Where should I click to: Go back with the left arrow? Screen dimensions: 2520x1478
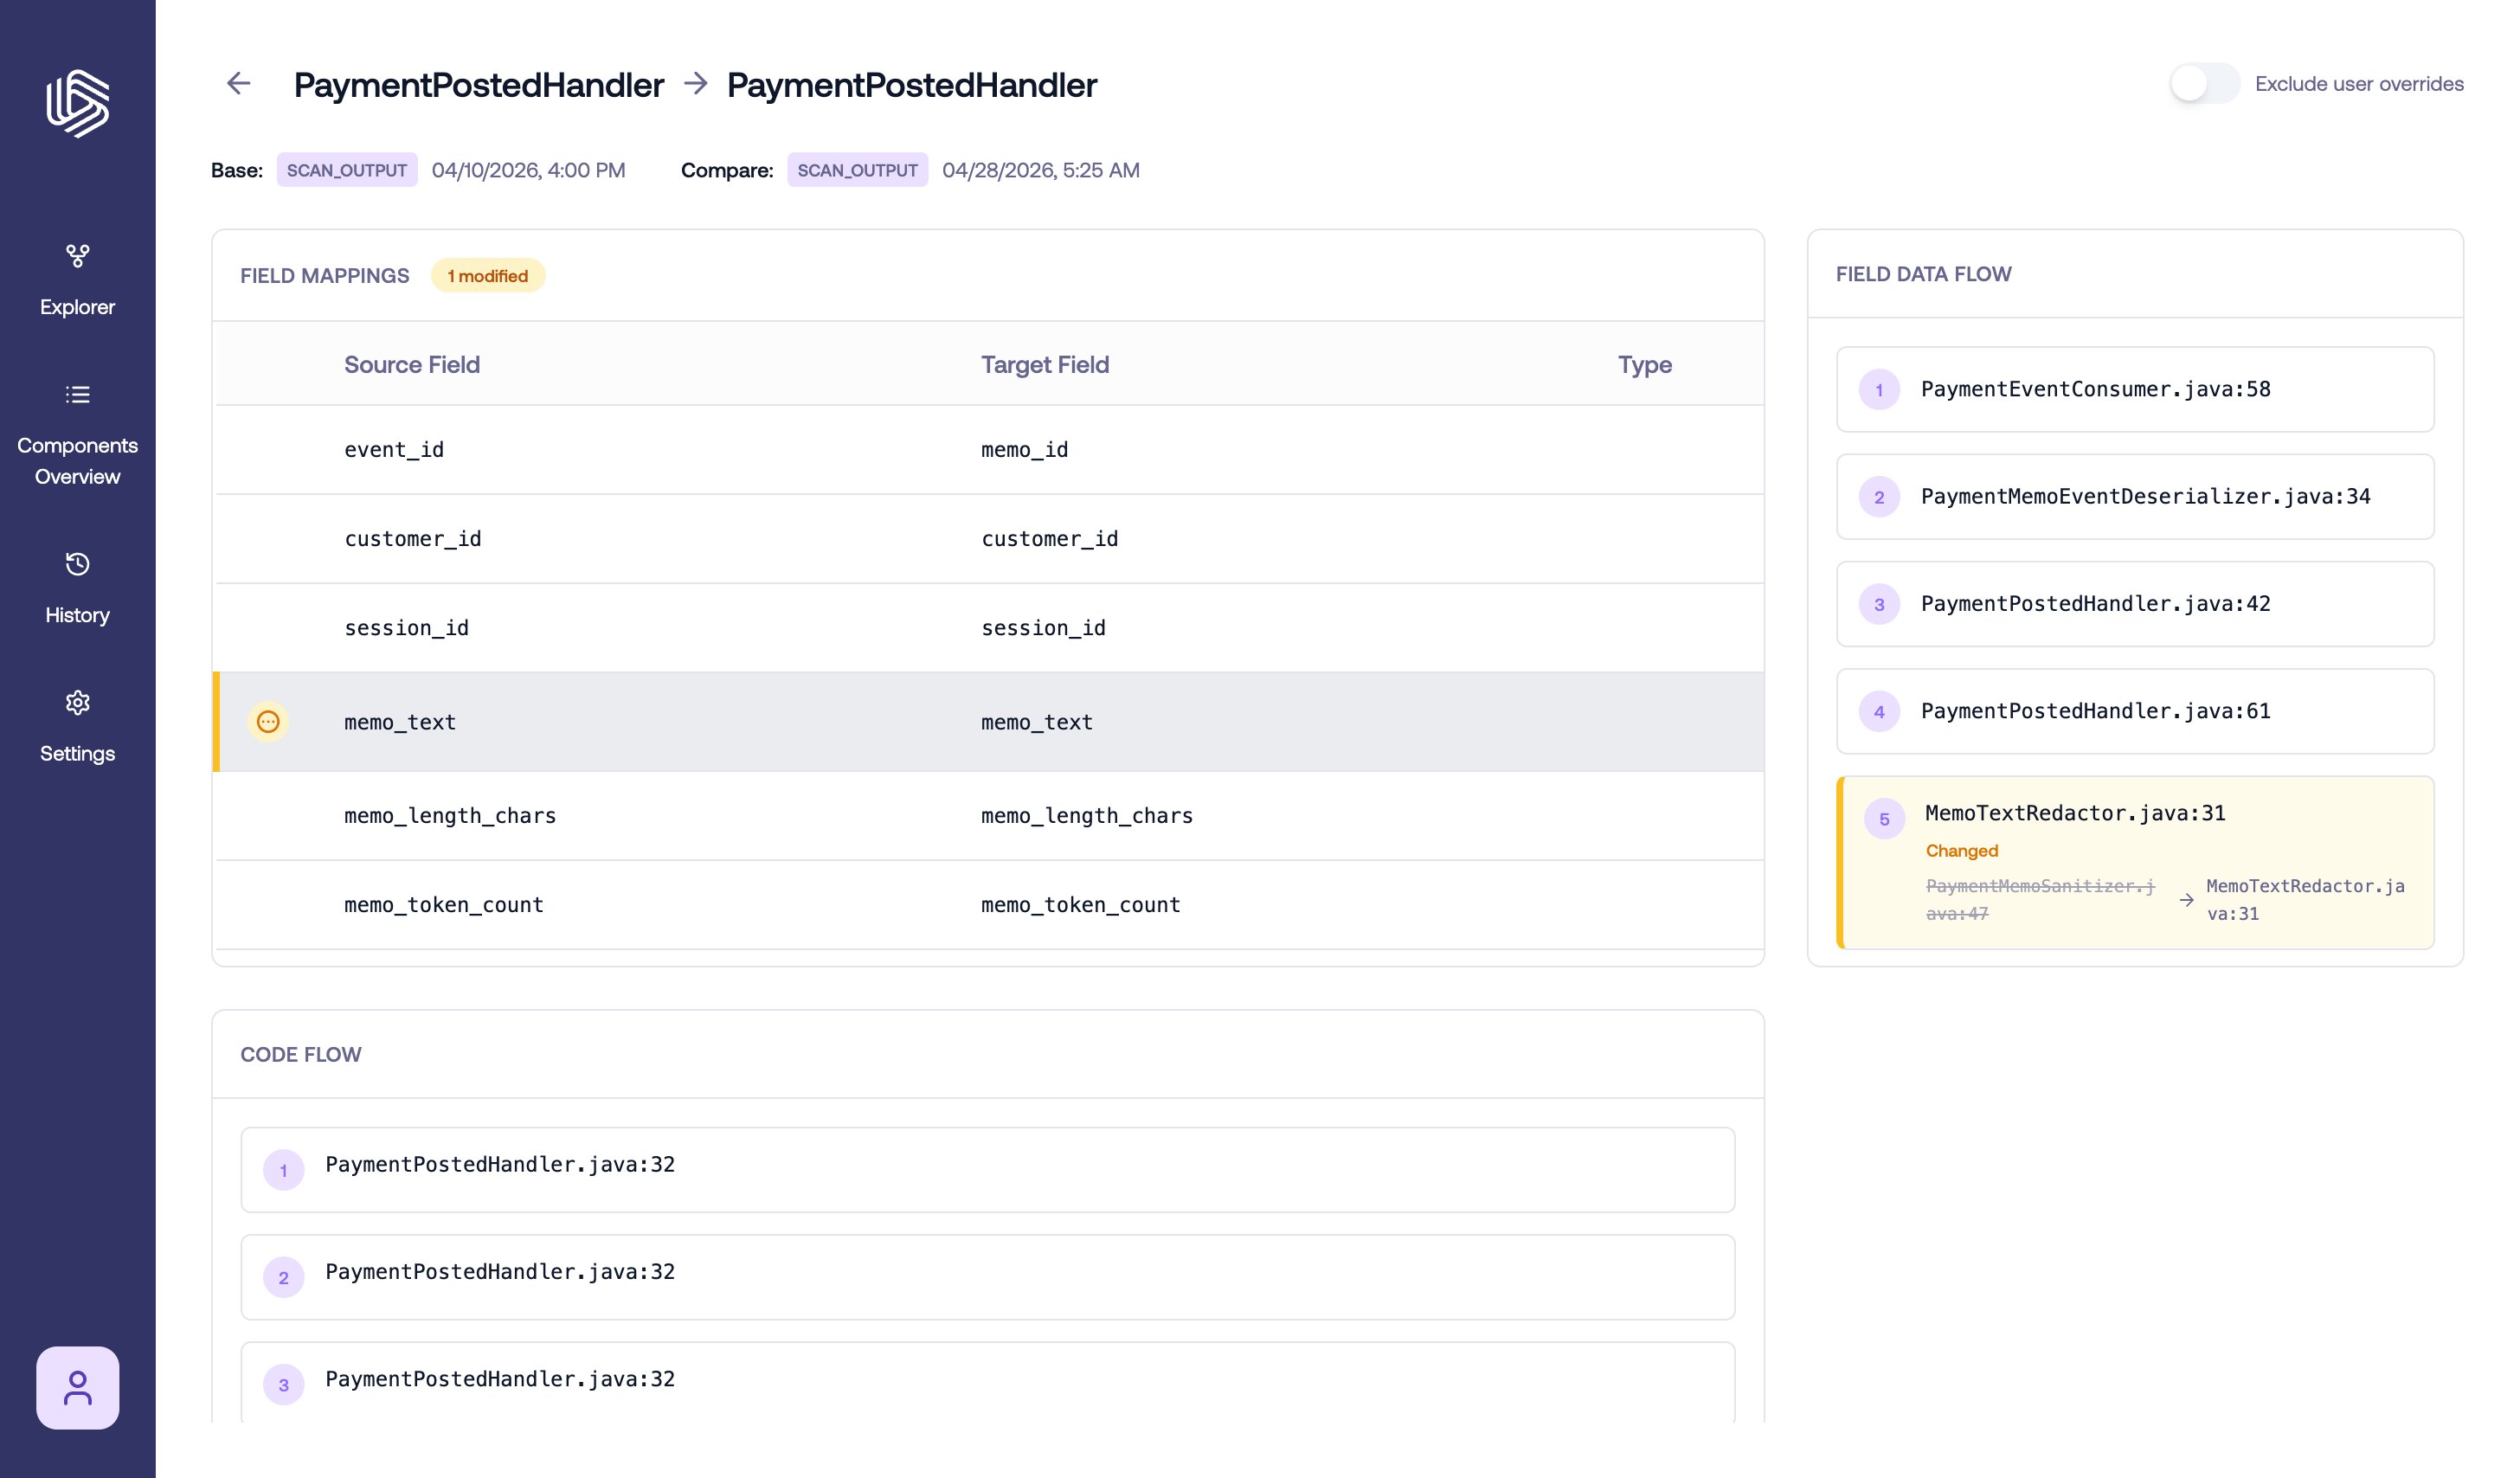click(x=238, y=83)
